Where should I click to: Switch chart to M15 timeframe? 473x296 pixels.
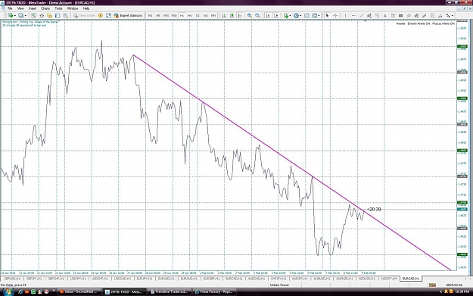[x=166, y=15]
